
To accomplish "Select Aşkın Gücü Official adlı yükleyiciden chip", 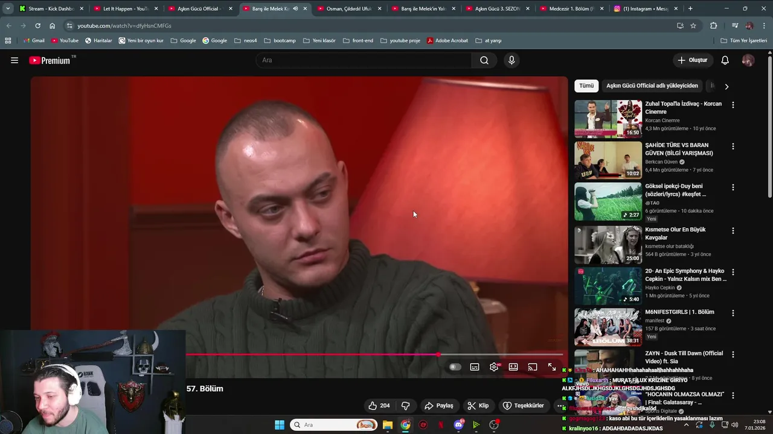I will pos(652,86).
